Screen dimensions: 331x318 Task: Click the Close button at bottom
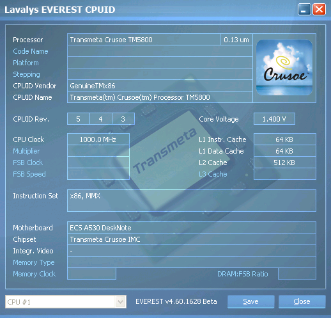(x=302, y=301)
